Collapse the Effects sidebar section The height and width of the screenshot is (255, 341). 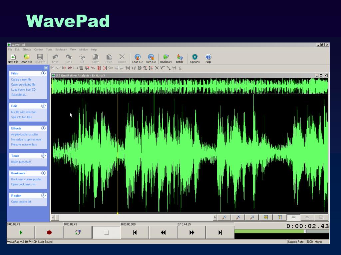pos(43,128)
